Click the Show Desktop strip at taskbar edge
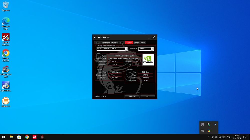 tap(249, 137)
